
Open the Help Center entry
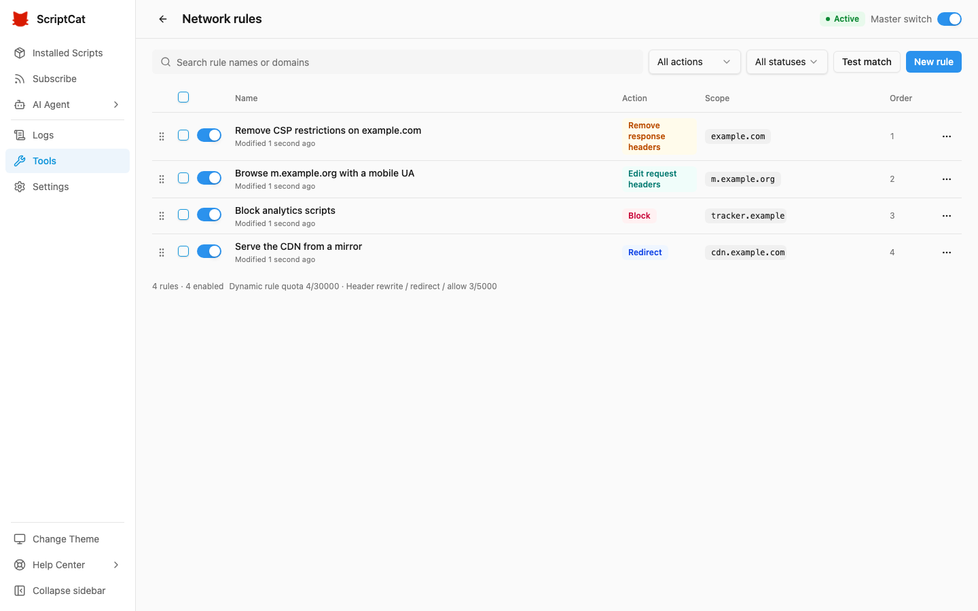point(67,565)
